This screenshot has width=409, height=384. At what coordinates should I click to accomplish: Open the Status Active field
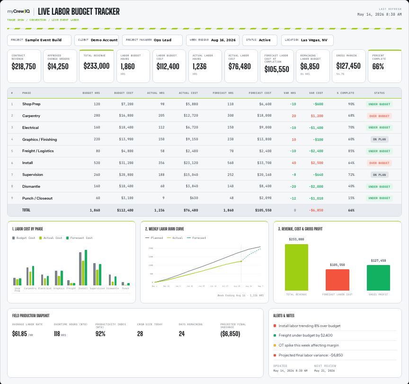260,40
